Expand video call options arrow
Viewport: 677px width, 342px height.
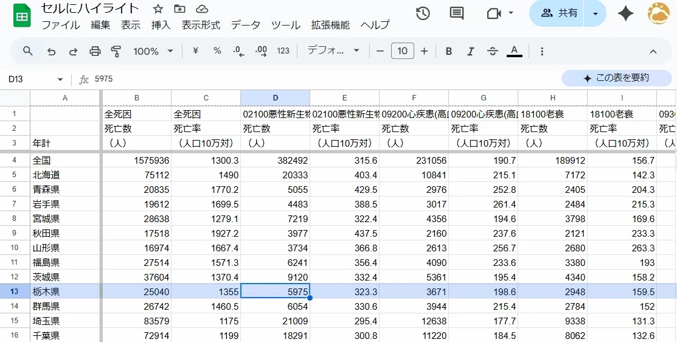511,13
